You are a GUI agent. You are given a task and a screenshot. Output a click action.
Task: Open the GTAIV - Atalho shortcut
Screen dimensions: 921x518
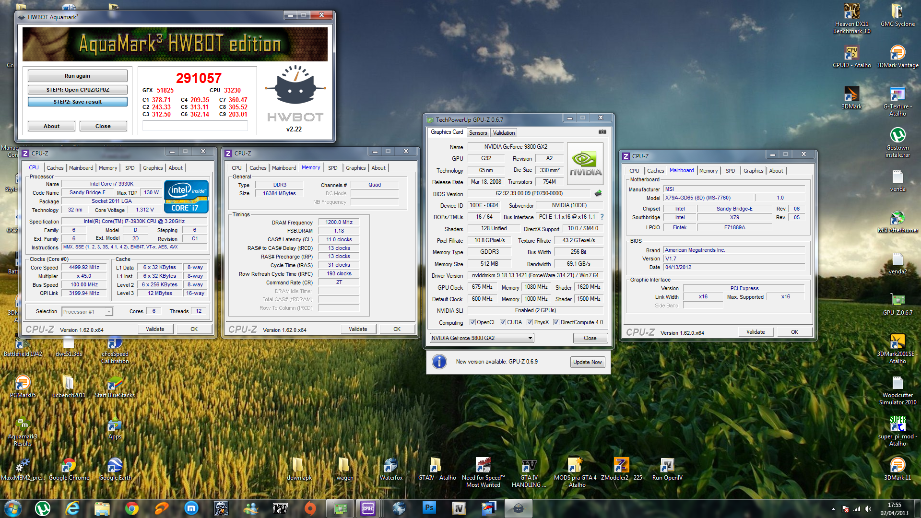click(x=437, y=469)
